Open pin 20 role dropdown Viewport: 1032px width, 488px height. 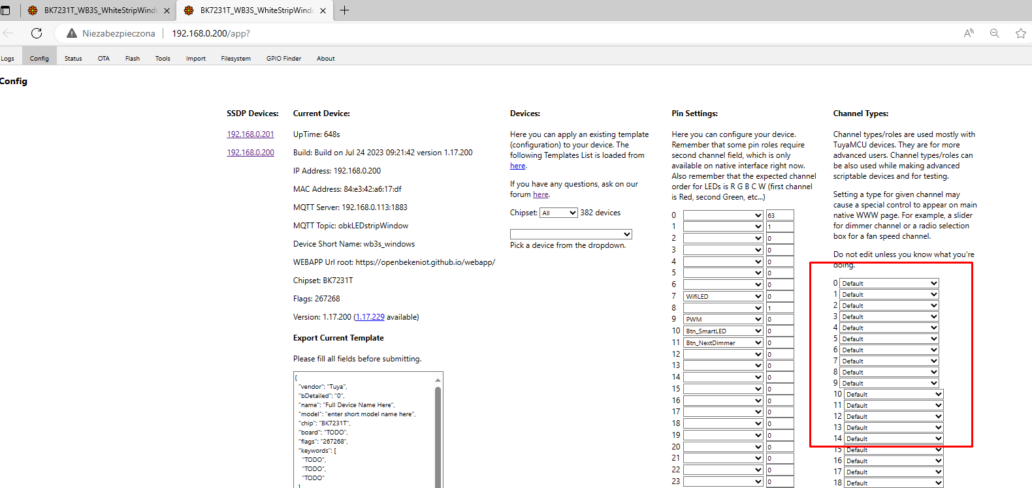click(x=723, y=447)
